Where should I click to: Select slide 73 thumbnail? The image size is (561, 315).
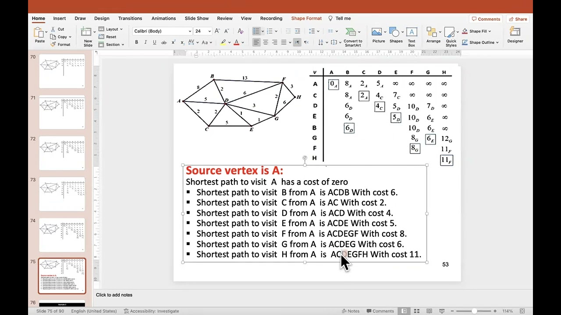(62, 194)
